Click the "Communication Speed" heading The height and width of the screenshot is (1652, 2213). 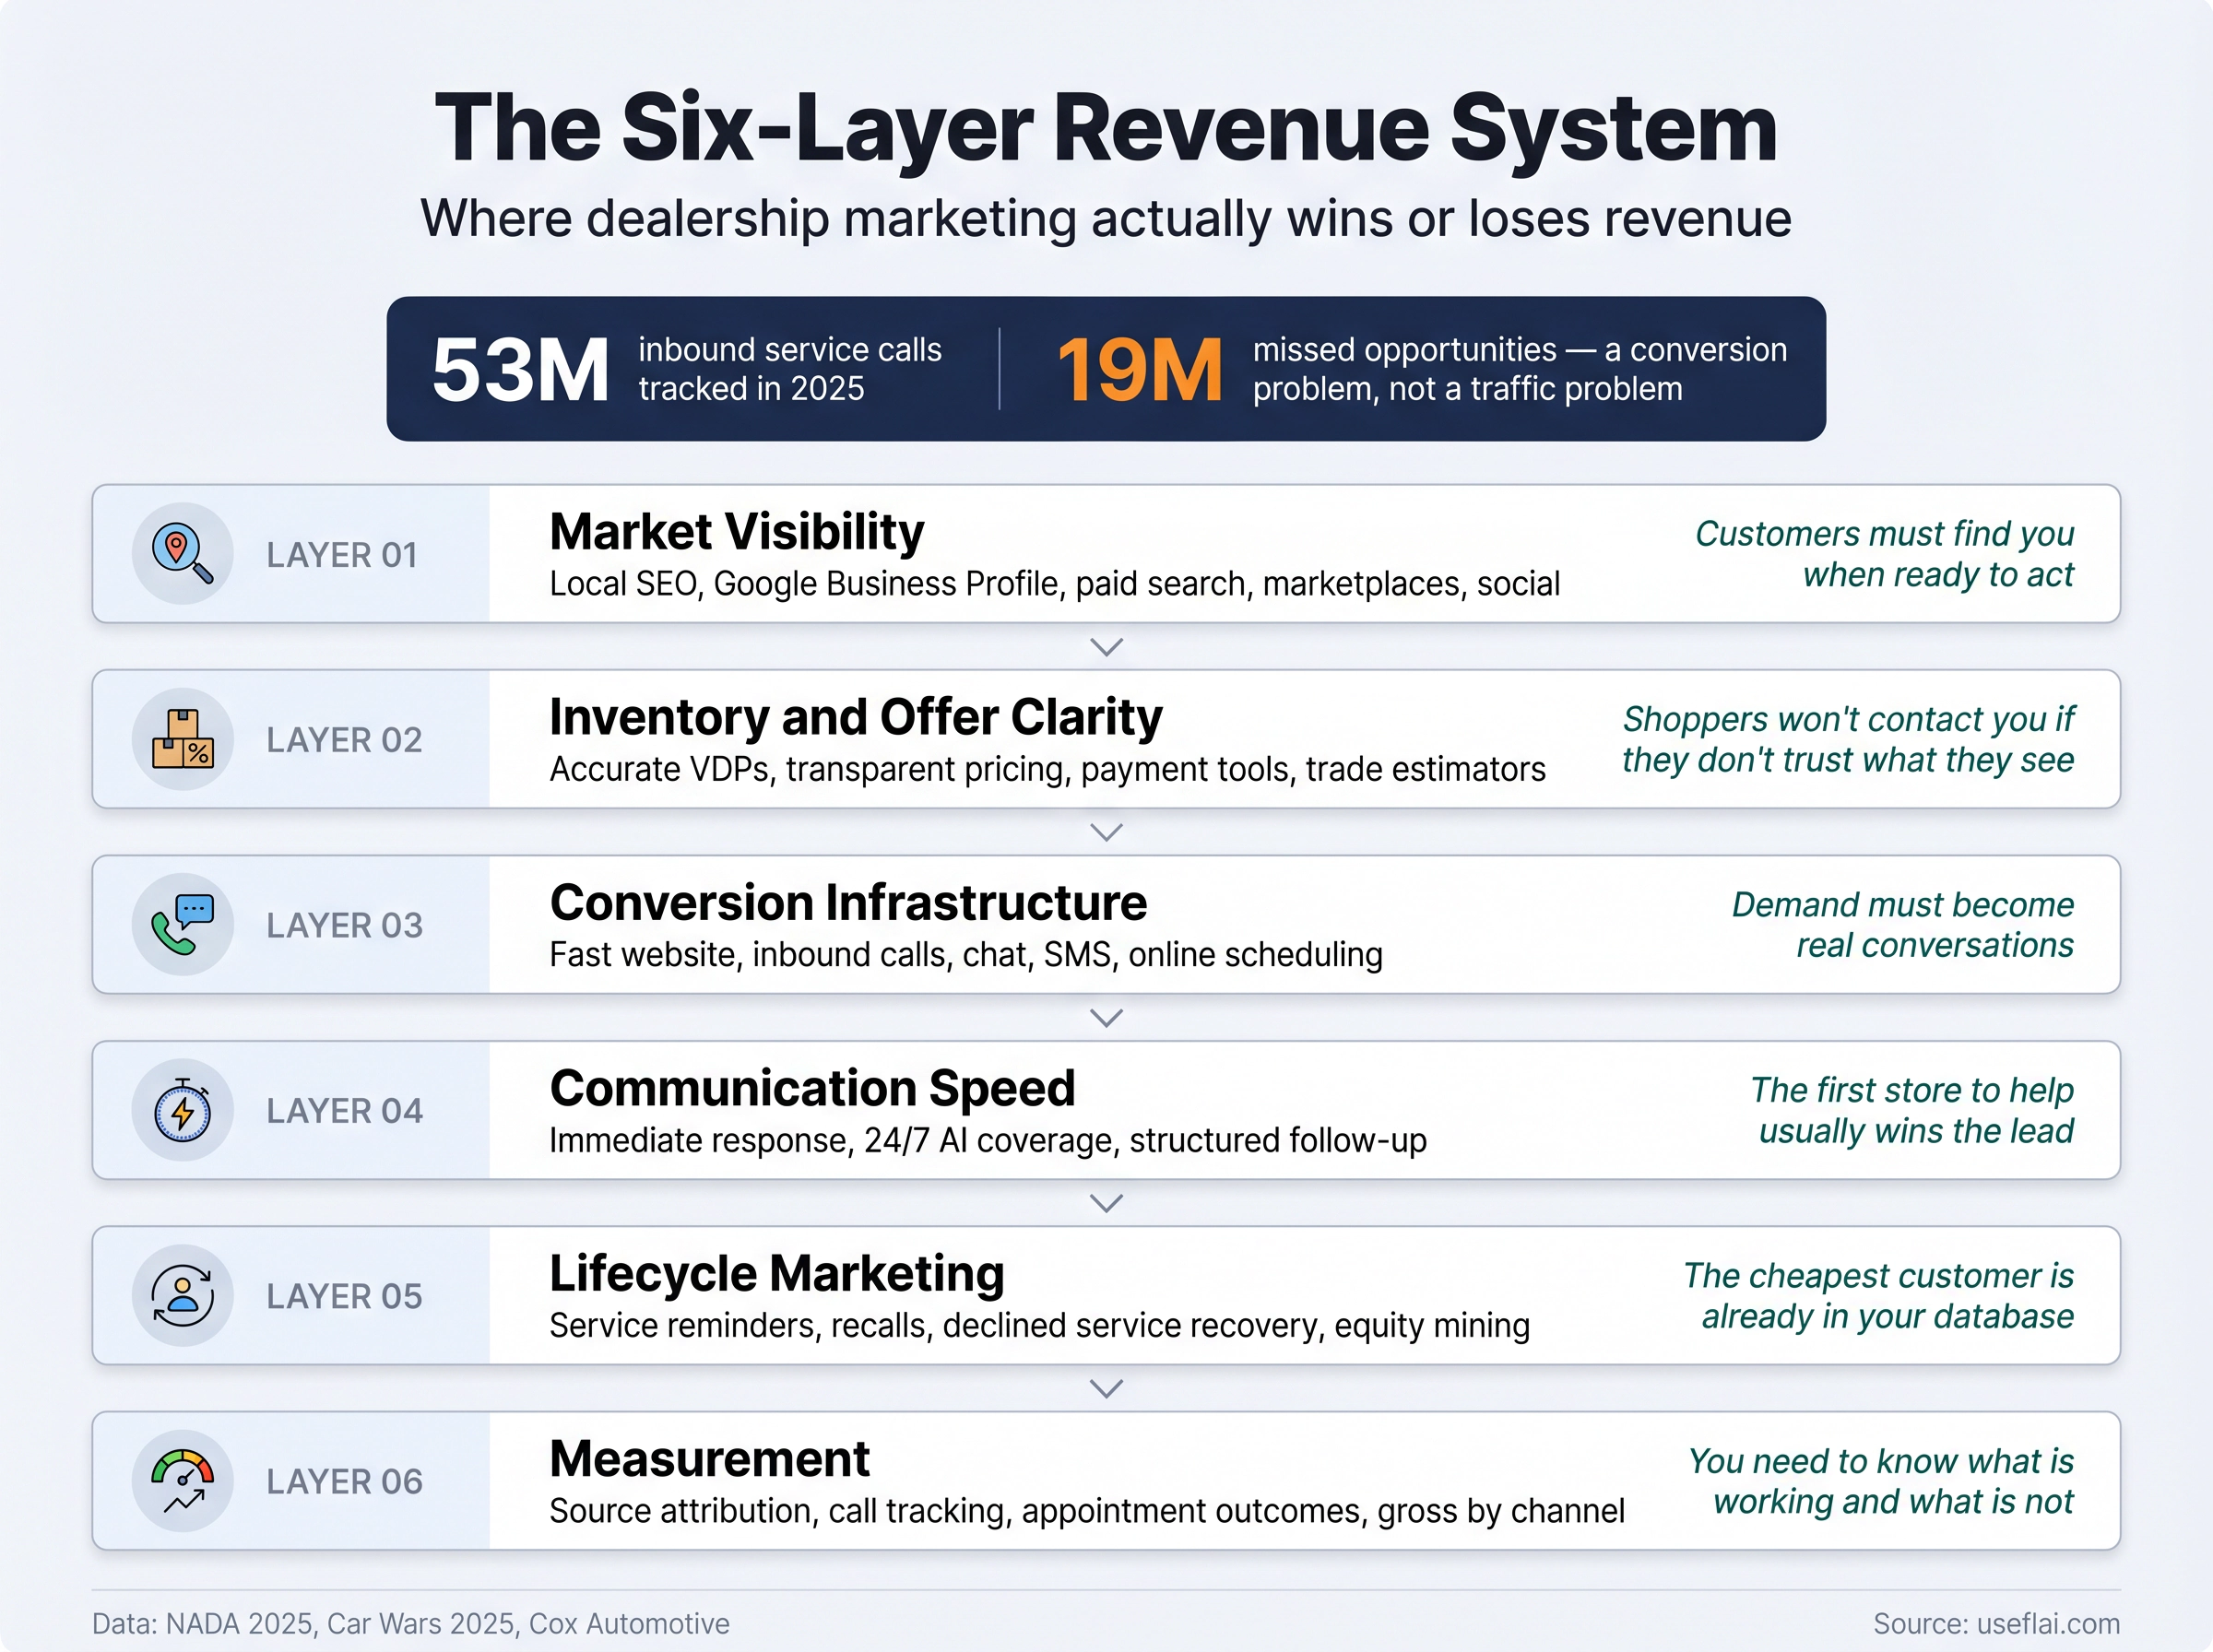point(812,1088)
